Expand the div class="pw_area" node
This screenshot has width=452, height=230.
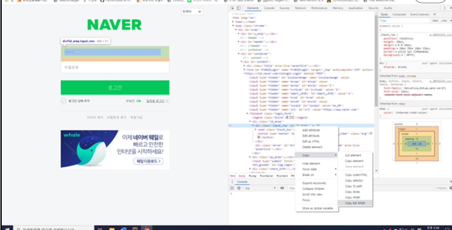pyautogui.click(x=250, y=157)
